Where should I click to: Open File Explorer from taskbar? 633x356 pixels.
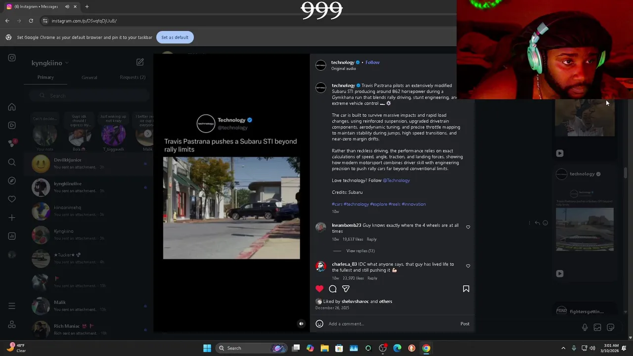click(x=324, y=348)
